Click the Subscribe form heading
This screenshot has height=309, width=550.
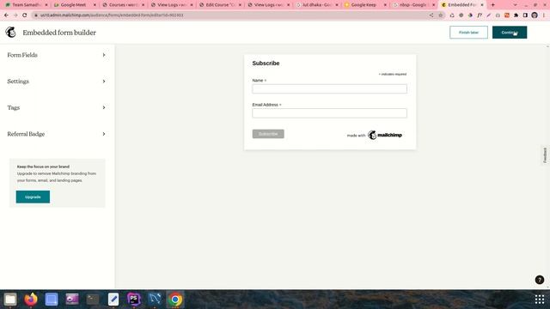pyautogui.click(x=266, y=64)
